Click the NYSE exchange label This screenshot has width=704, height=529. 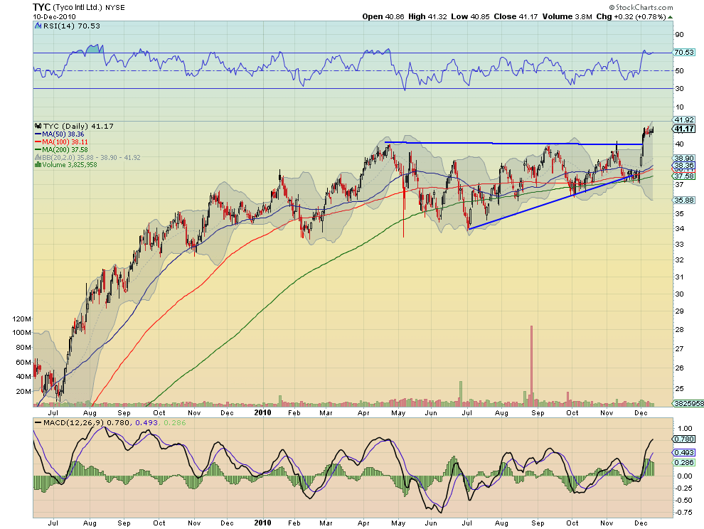coord(115,8)
